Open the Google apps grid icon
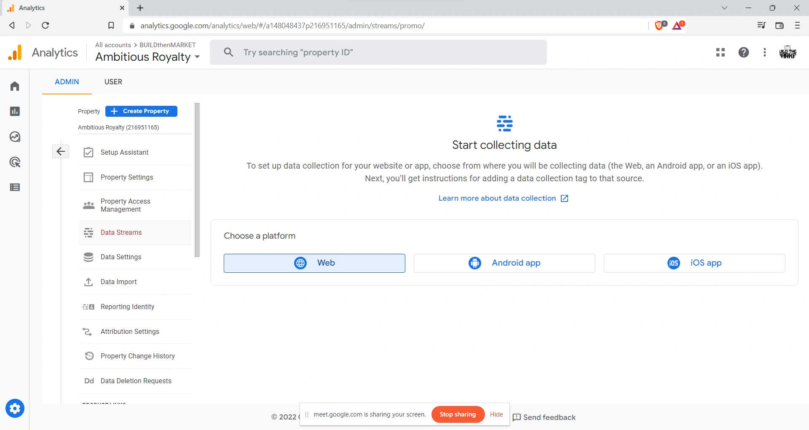 (x=721, y=52)
